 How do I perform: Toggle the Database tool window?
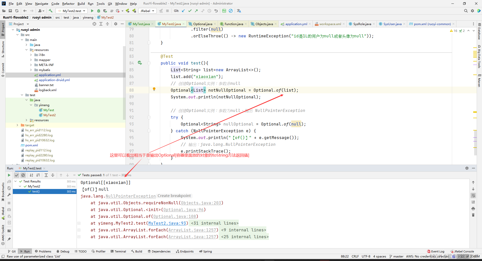(x=479, y=31)
